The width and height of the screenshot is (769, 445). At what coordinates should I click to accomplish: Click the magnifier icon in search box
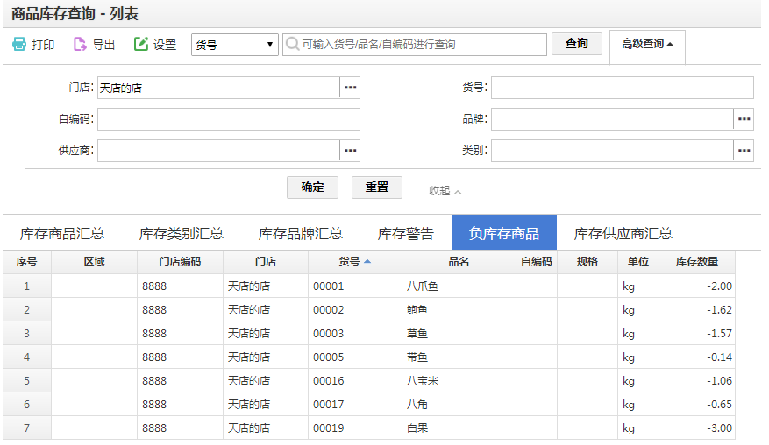[292, 45]
